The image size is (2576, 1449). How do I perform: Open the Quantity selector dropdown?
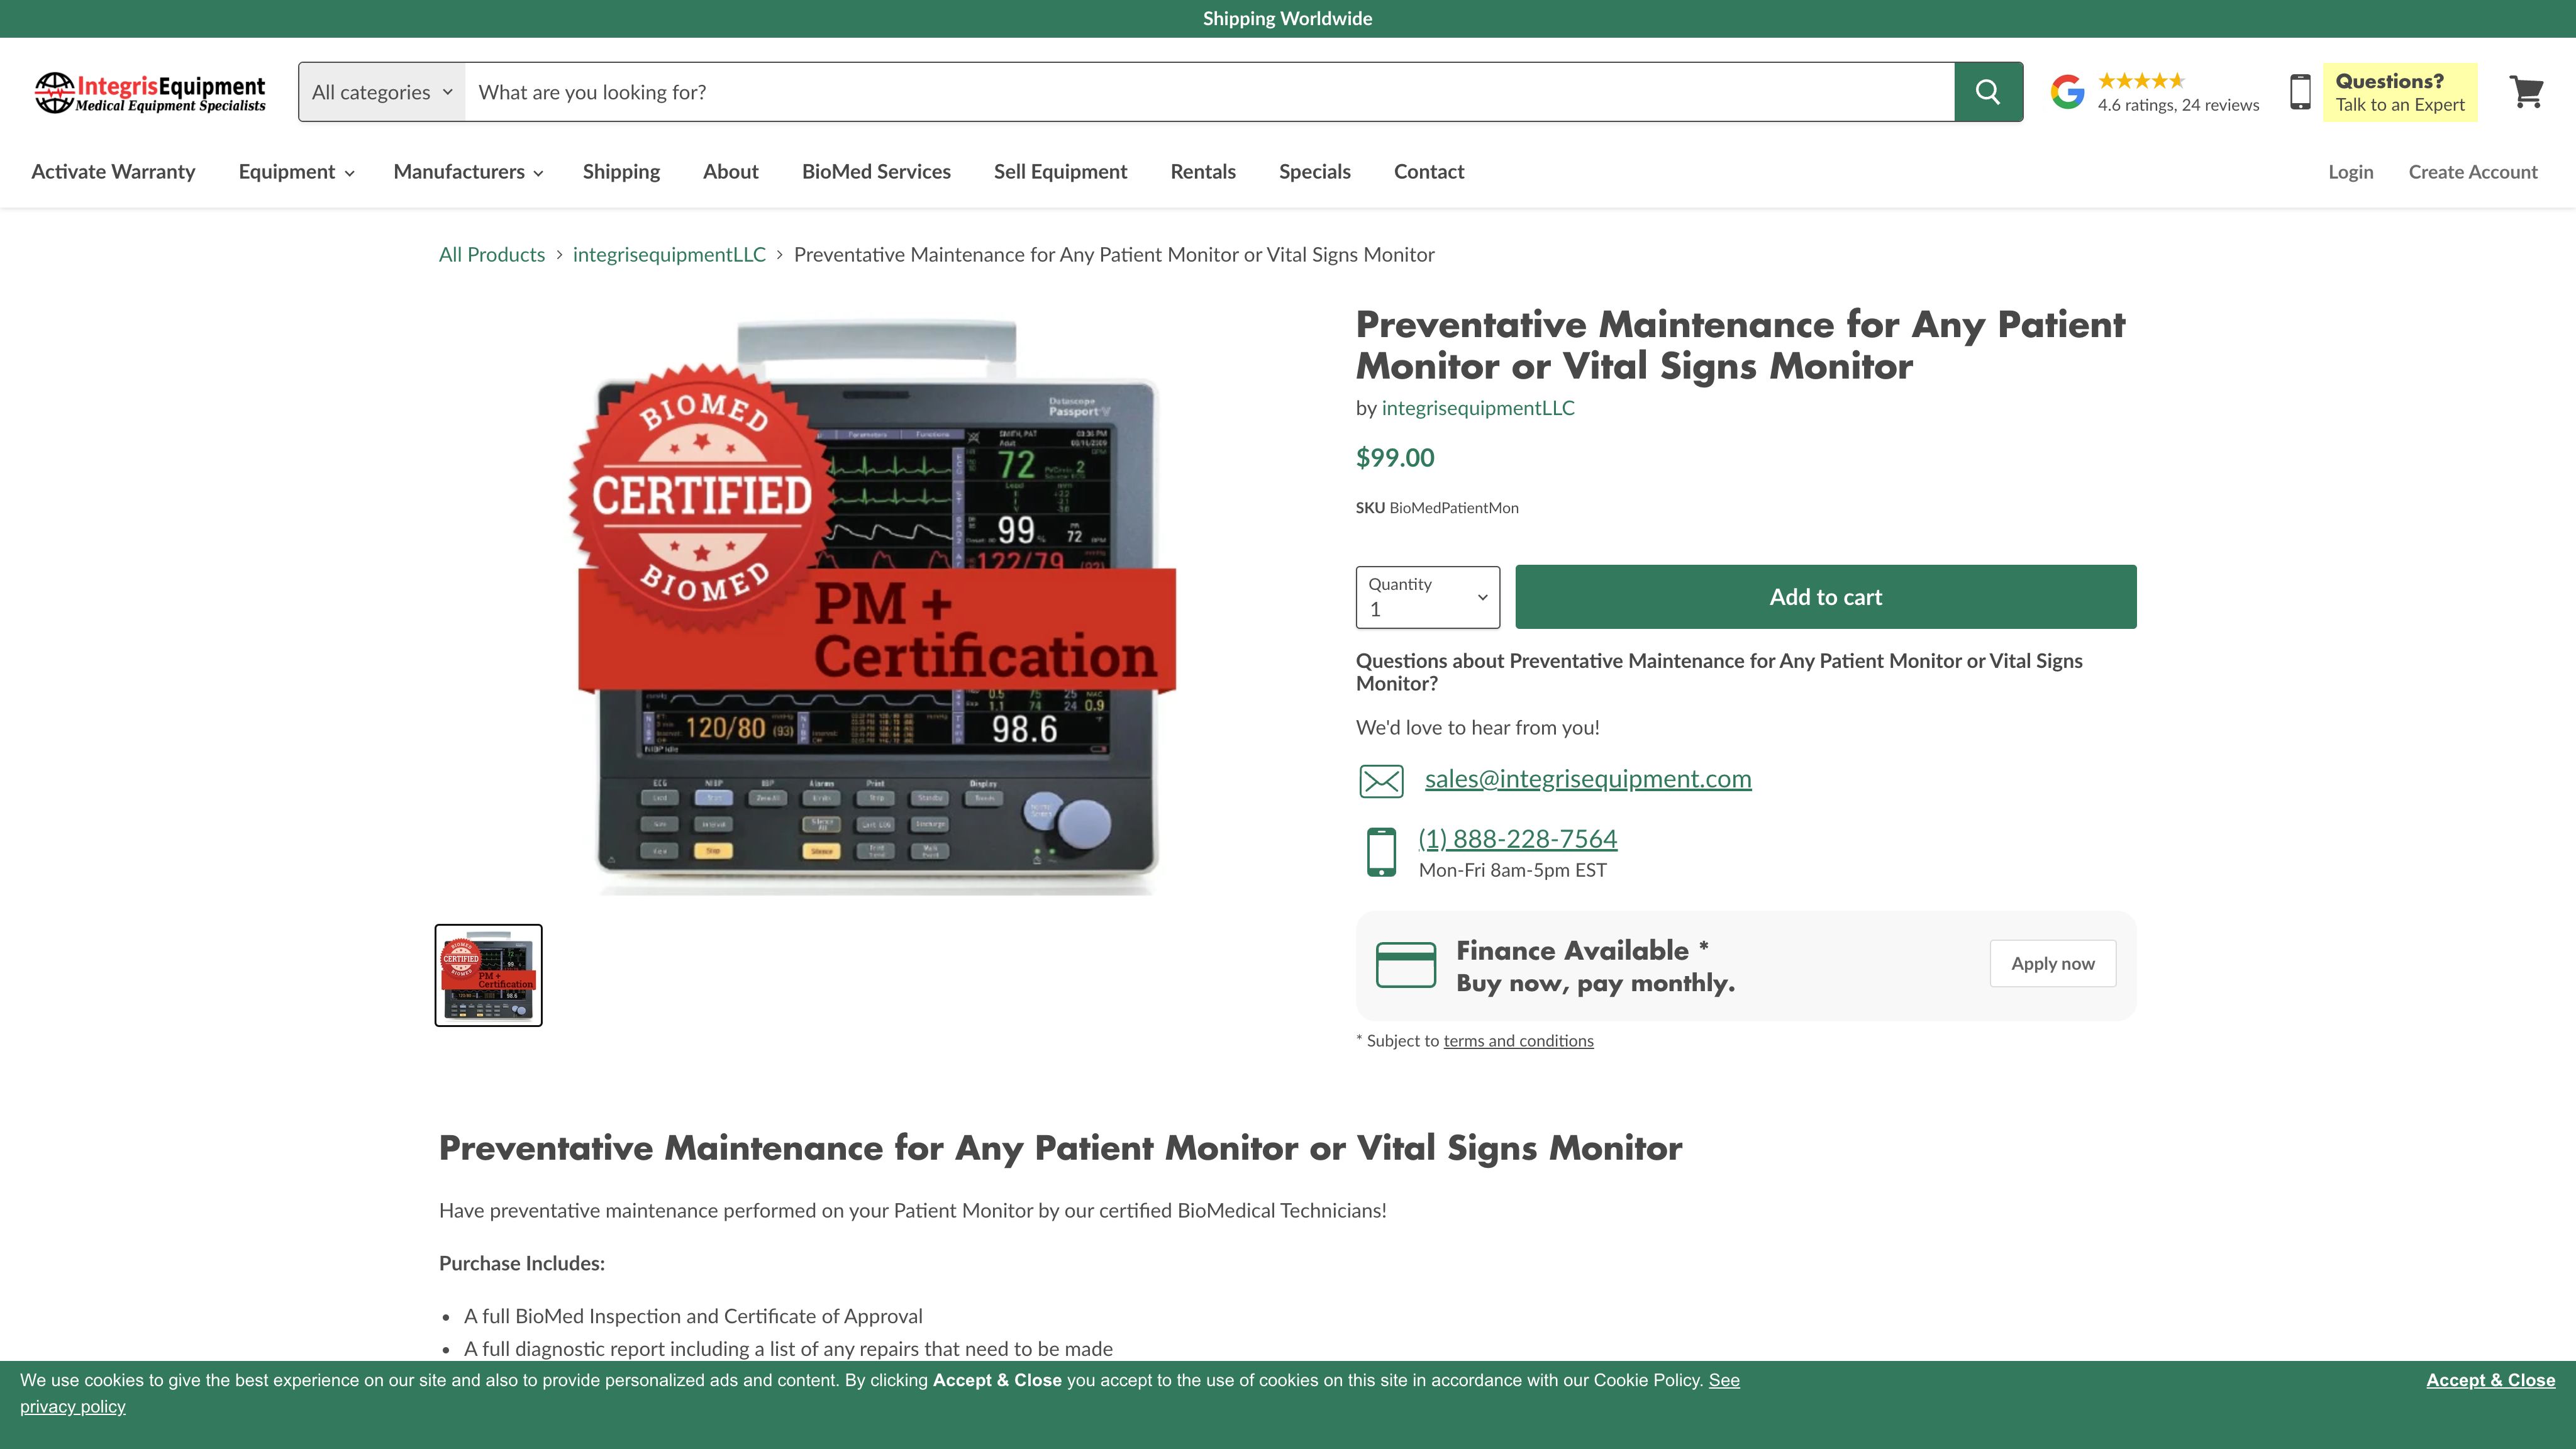click(1427, 597)
